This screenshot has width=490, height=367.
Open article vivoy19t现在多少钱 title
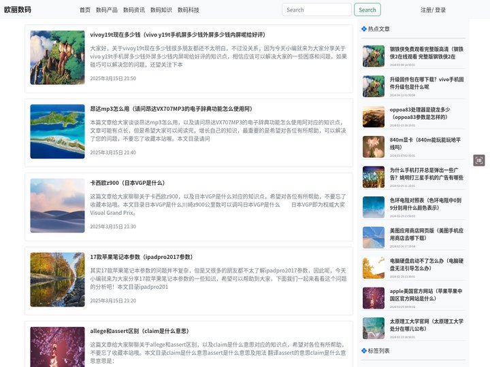[x=178, y=35]
